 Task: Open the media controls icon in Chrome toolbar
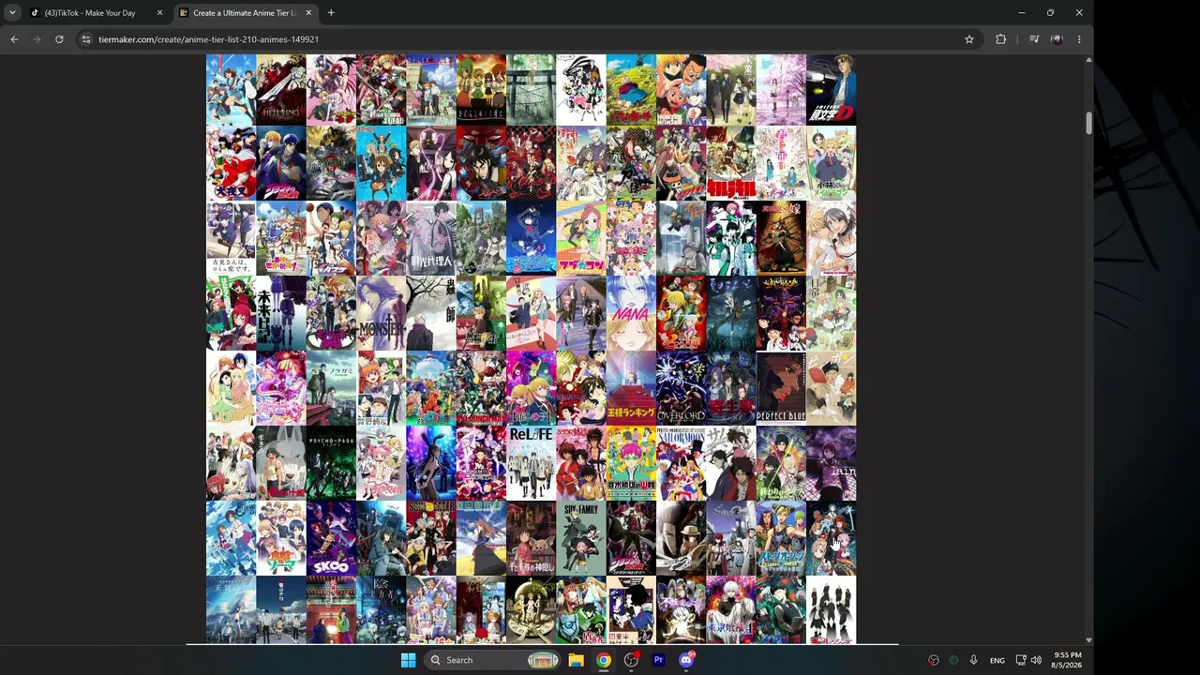click(x=1034, y=39)
